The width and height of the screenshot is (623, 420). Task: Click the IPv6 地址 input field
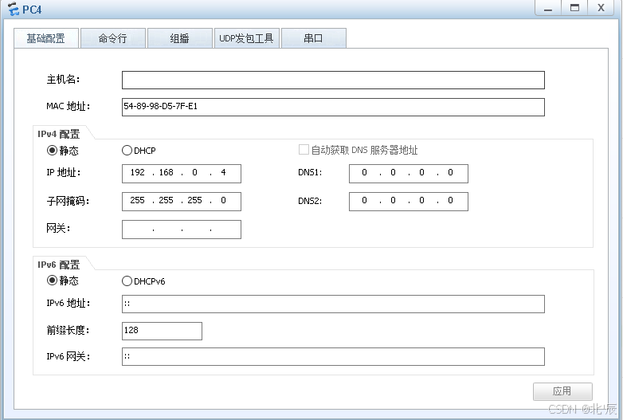click(333, 304)
